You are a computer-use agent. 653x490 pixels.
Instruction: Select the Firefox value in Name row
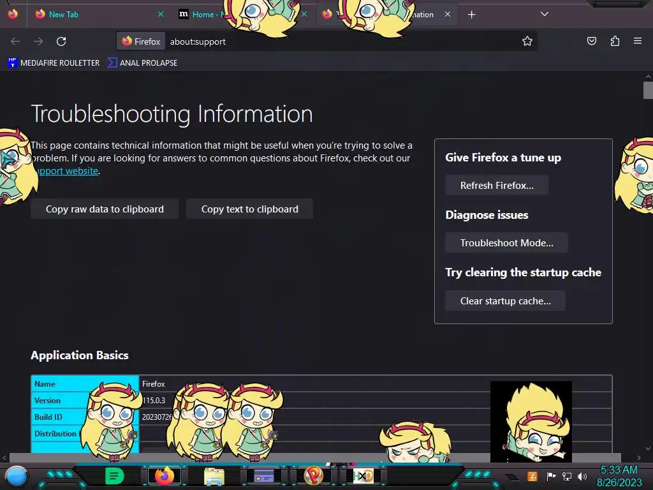click(153, 383)
